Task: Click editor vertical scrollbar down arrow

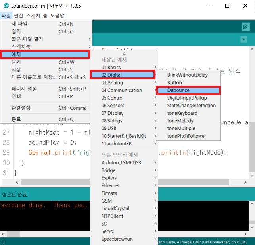Action: click(252, 176)
